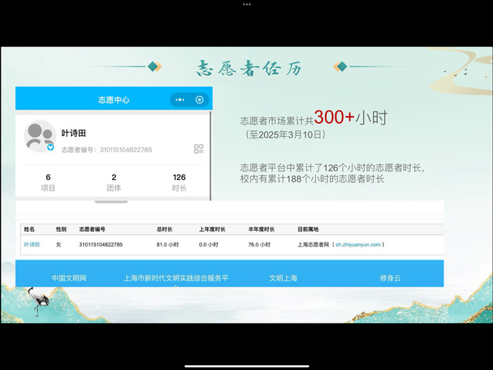Tap the 志愿中心 header title
Image resolution: width=493 pixels, height=370 pixels.
tap(114, 100)
